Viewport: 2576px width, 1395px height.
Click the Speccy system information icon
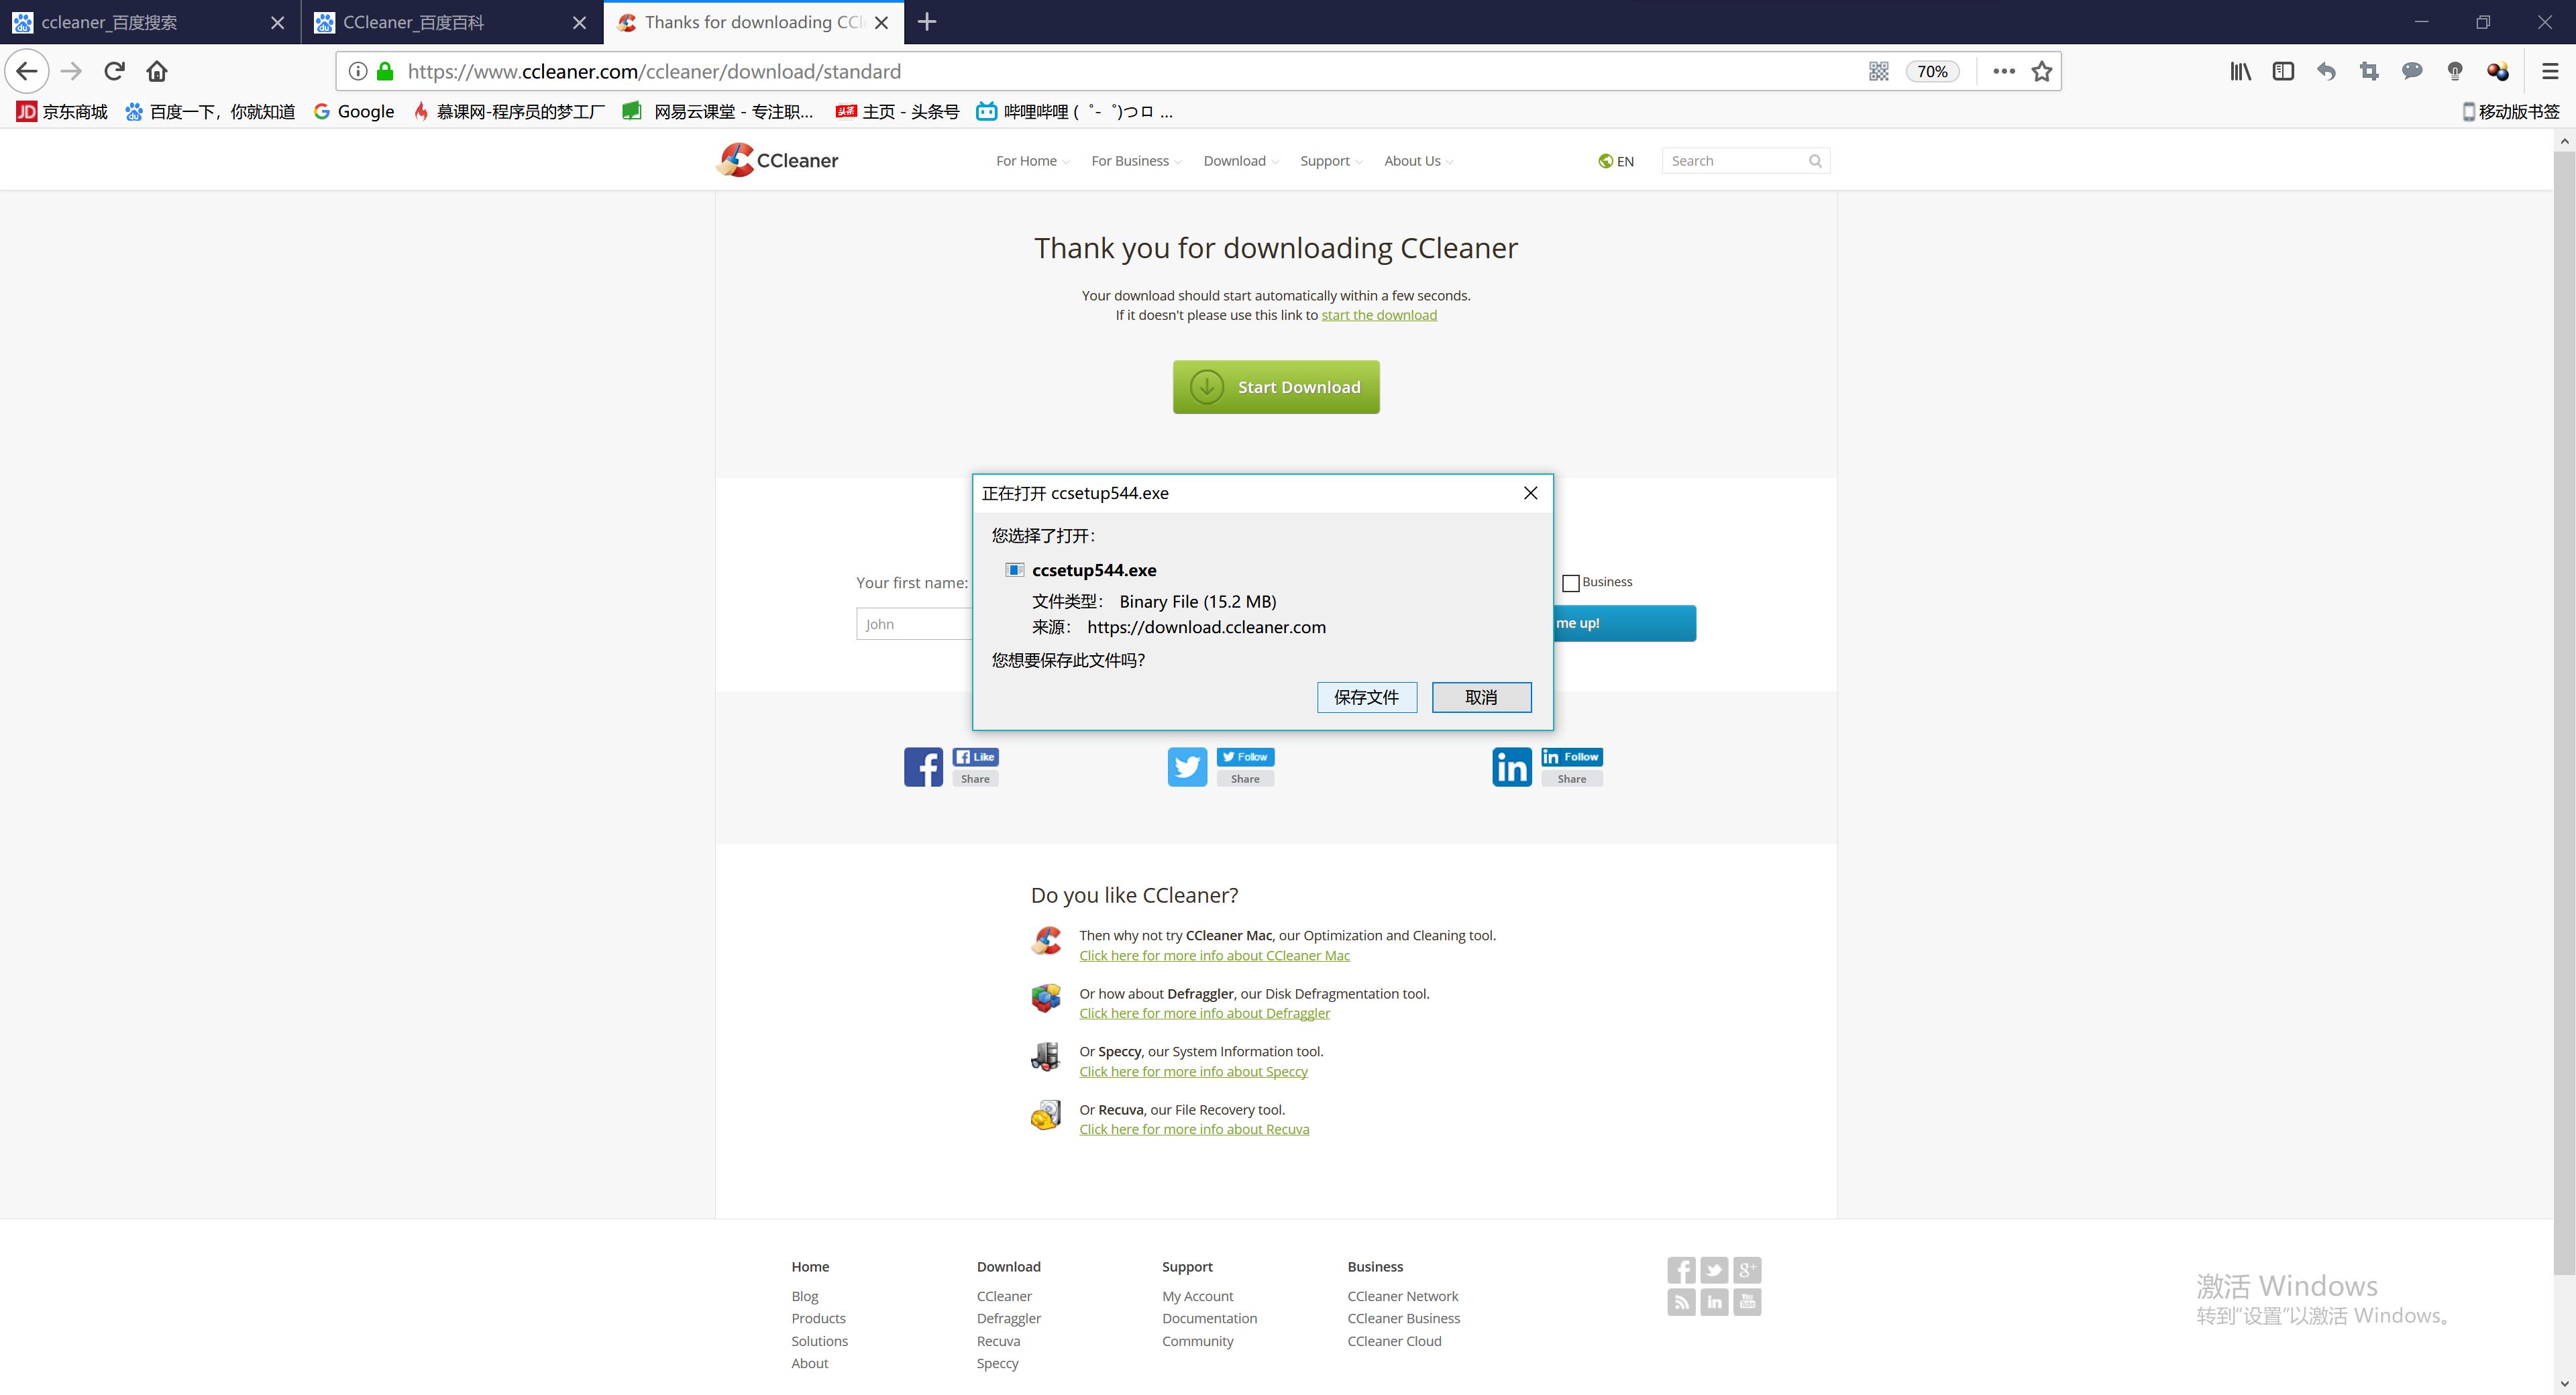[1046, 1056]
